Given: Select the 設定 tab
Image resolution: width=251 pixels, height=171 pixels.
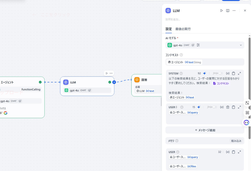Looking at the screenshot, I should coord(168,29).
